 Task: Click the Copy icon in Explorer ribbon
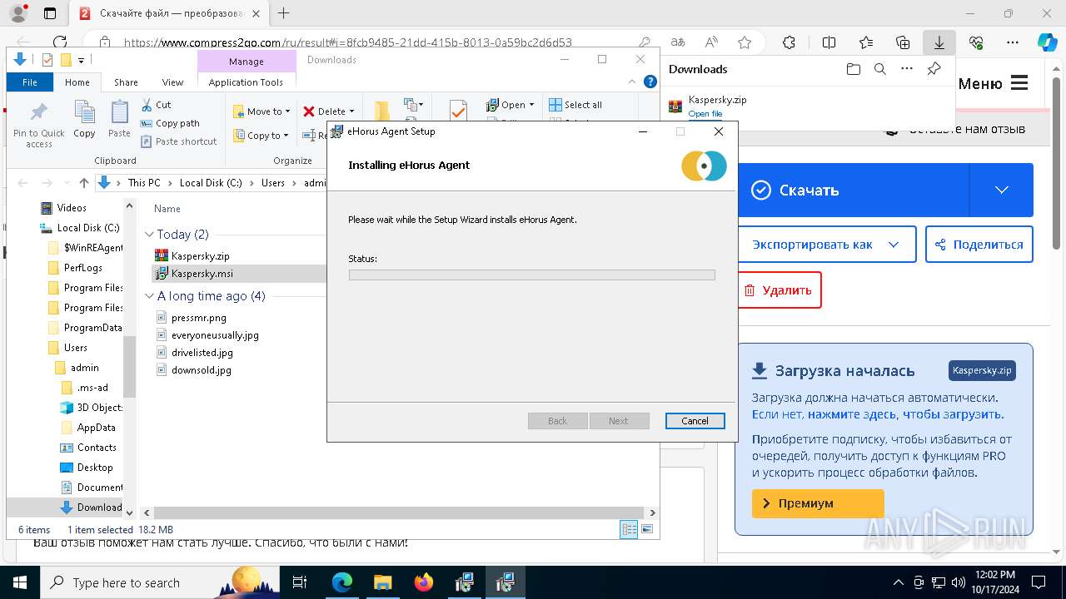[84, 119]
